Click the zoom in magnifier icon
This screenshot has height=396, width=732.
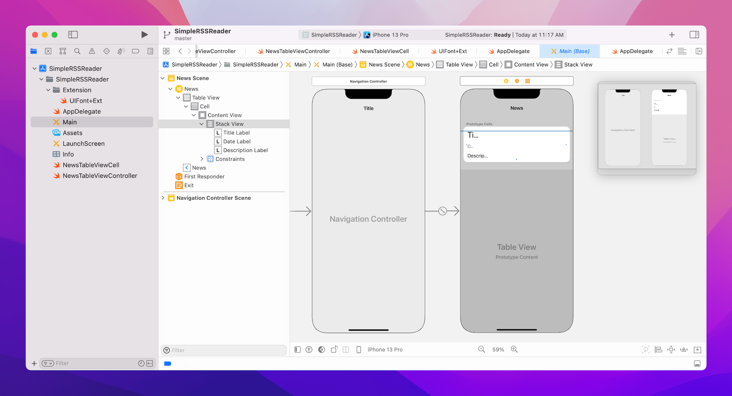514,349
